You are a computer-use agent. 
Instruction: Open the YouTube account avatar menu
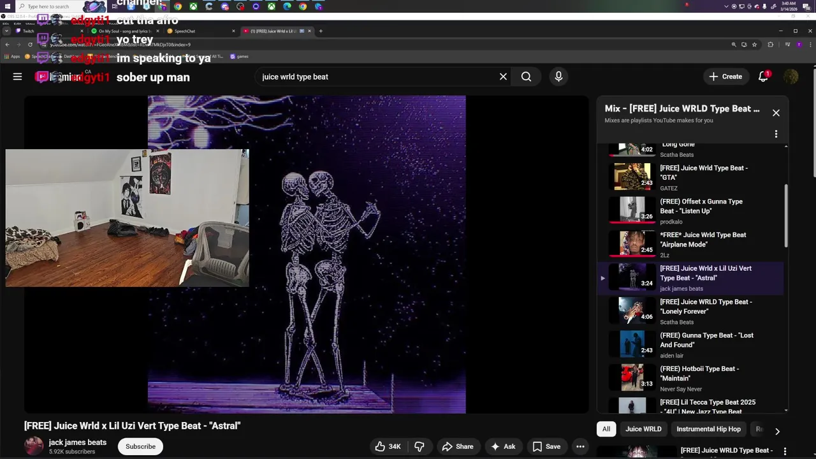point(791,76)
